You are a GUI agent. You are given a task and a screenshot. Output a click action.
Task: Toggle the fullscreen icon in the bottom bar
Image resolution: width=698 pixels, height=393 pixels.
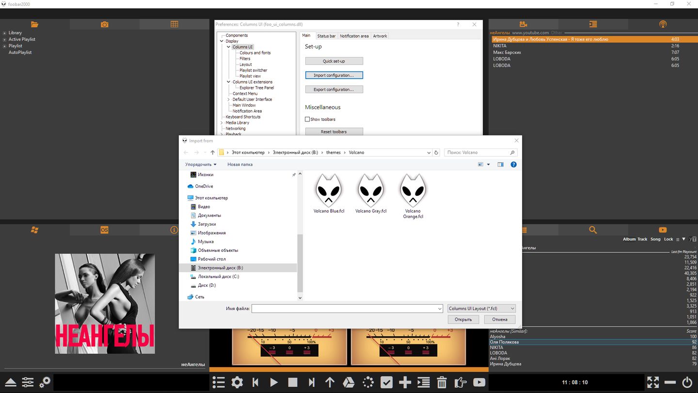653,382
